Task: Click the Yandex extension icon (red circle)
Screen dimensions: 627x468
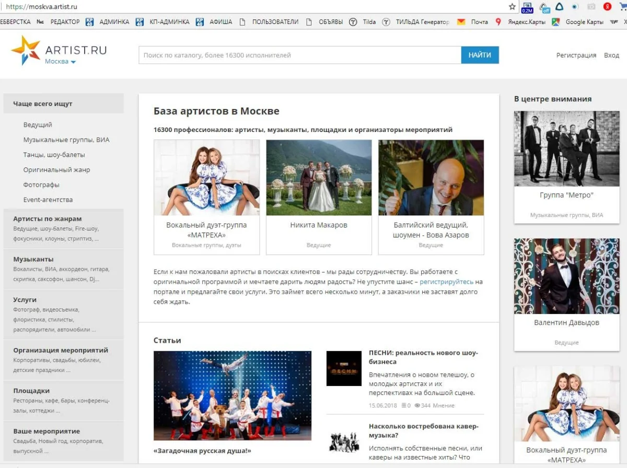Action: pyautogui.click(x=608, y=7)
